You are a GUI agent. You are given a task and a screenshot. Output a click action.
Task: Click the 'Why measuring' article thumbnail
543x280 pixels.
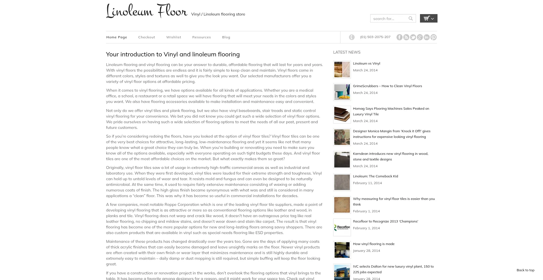tap(342, 205)
